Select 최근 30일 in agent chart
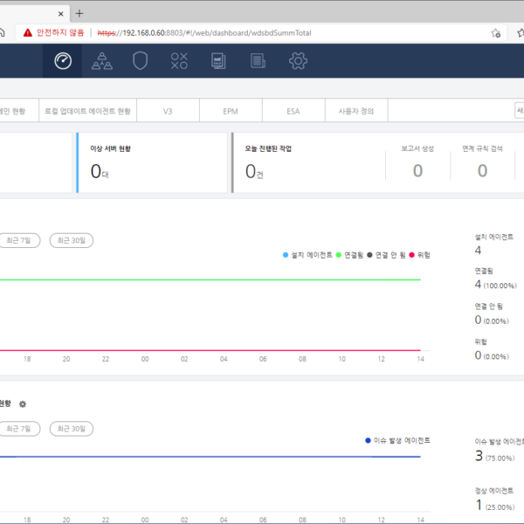The height and width of the screenshot is (524, 524). (x=72, y=240)
